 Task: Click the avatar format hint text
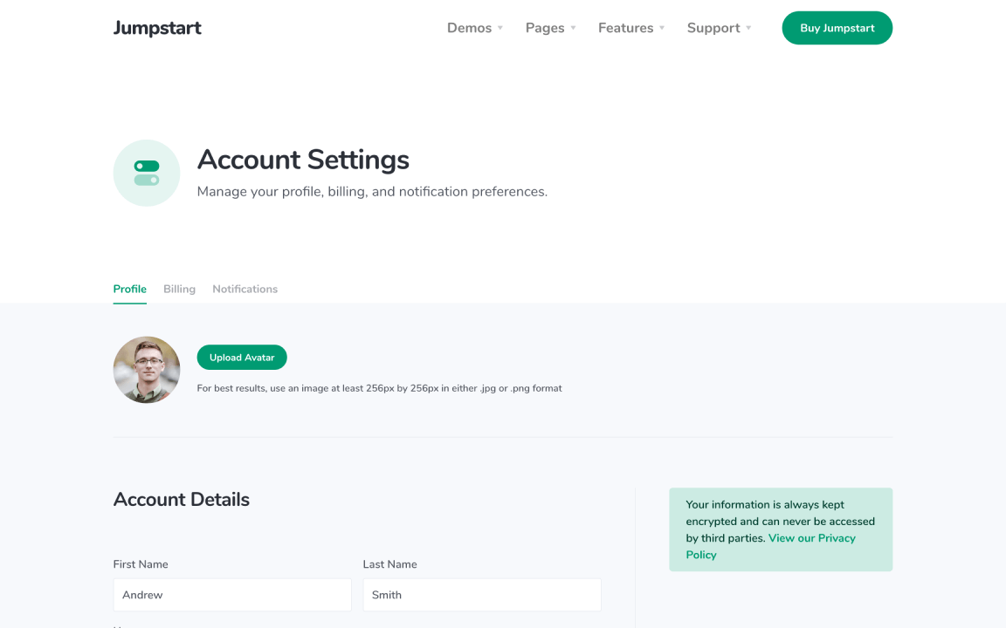pyautogui.click(x=379, y=388)
